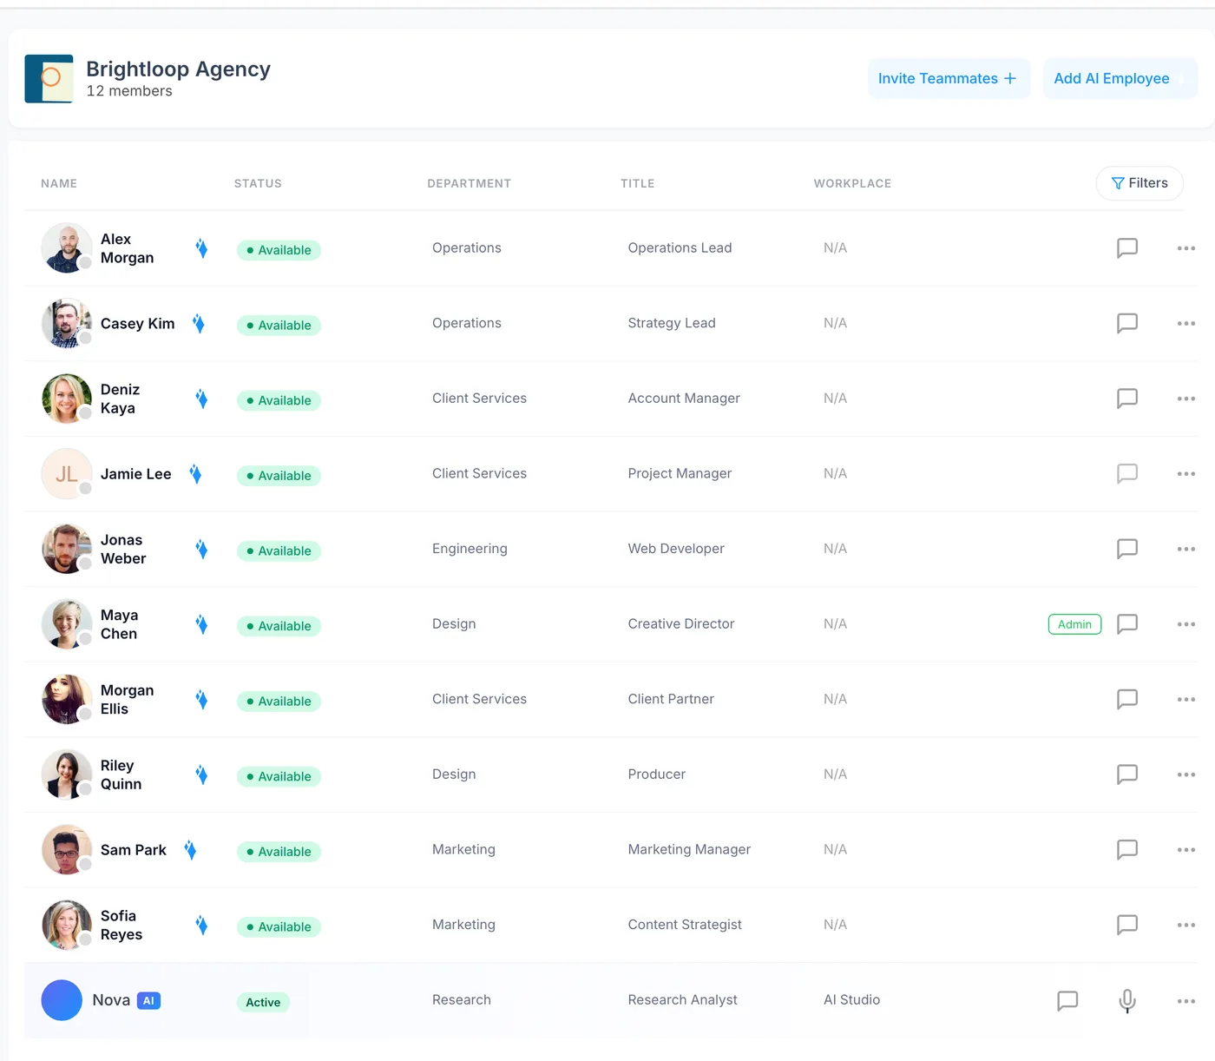The height and width of the screenshot is (1061, 1215).
Task: Message Sam Park via chat icon
Action: pos(1126,849)
